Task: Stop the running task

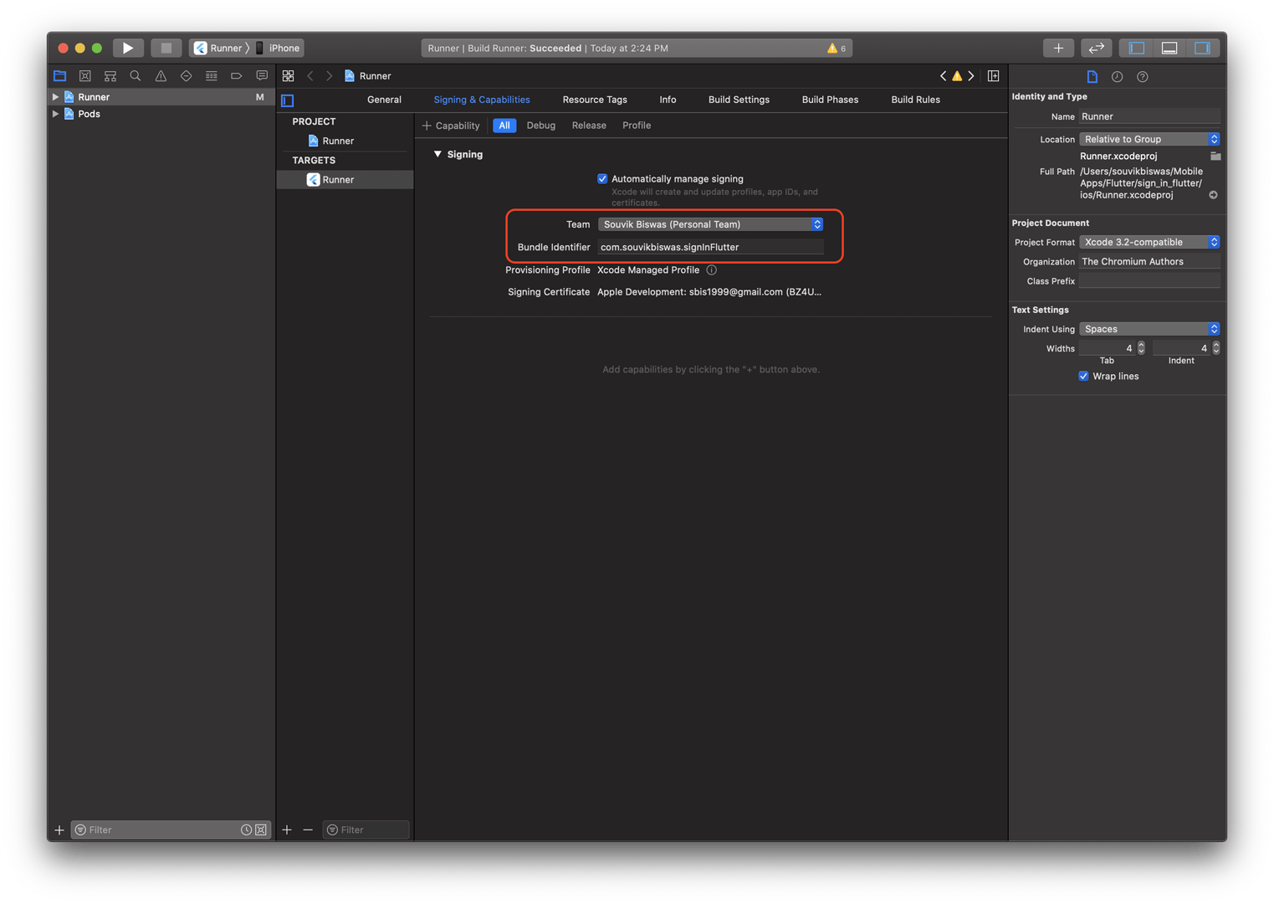Action: tap(166, 48)
